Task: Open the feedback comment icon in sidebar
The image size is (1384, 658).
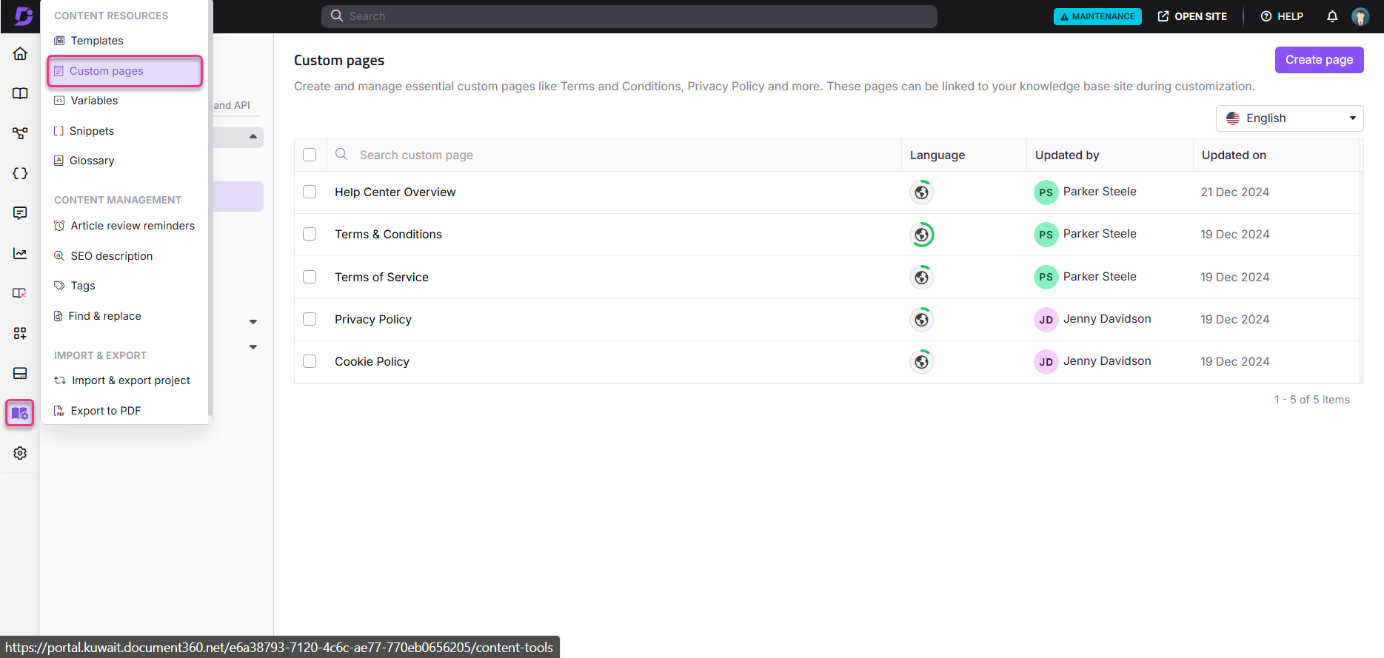Action: (20, 213)
